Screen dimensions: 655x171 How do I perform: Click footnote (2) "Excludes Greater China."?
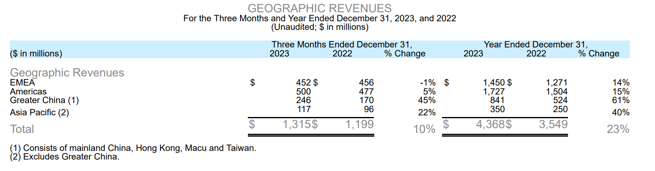click(x=65, y=157)
